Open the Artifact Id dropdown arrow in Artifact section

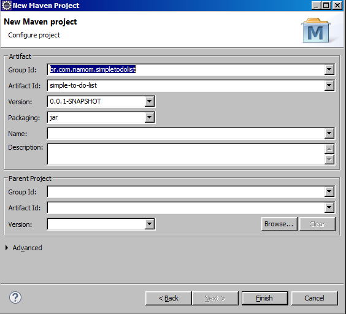click(329, 85)
